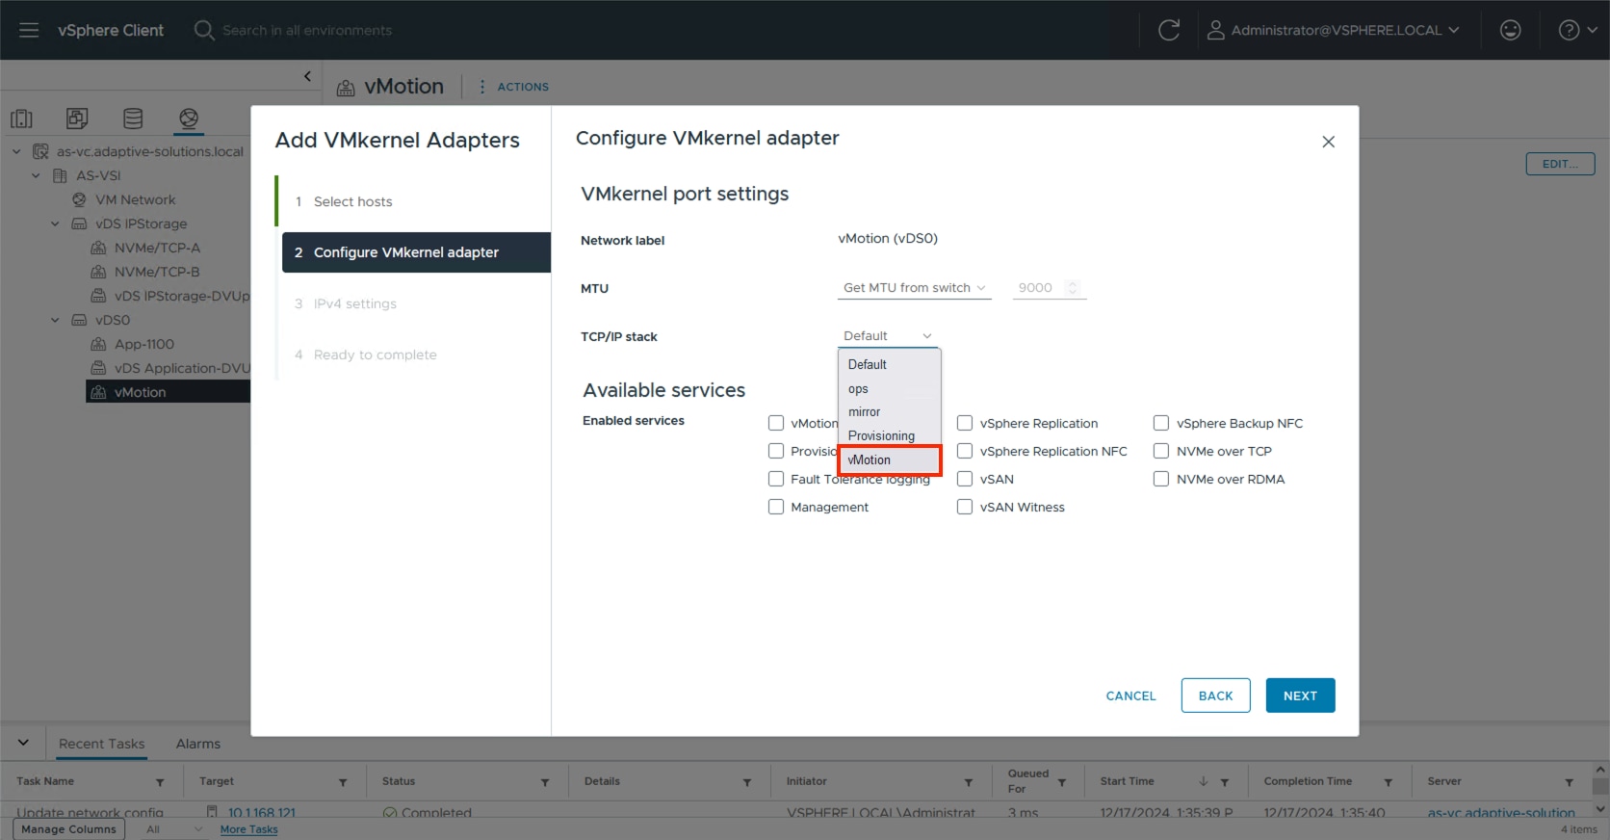Enable the vSAN Witness checkbox

click(x=965, y=507)
